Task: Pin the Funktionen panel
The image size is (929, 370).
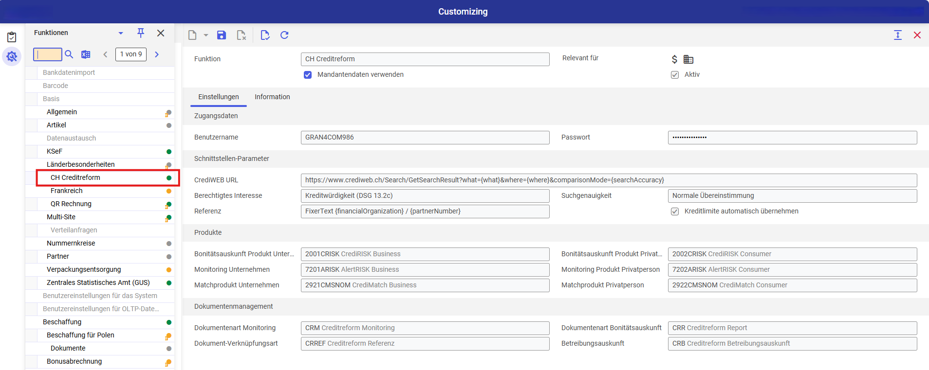Action: pyautogui.click(x=141, y=33)
